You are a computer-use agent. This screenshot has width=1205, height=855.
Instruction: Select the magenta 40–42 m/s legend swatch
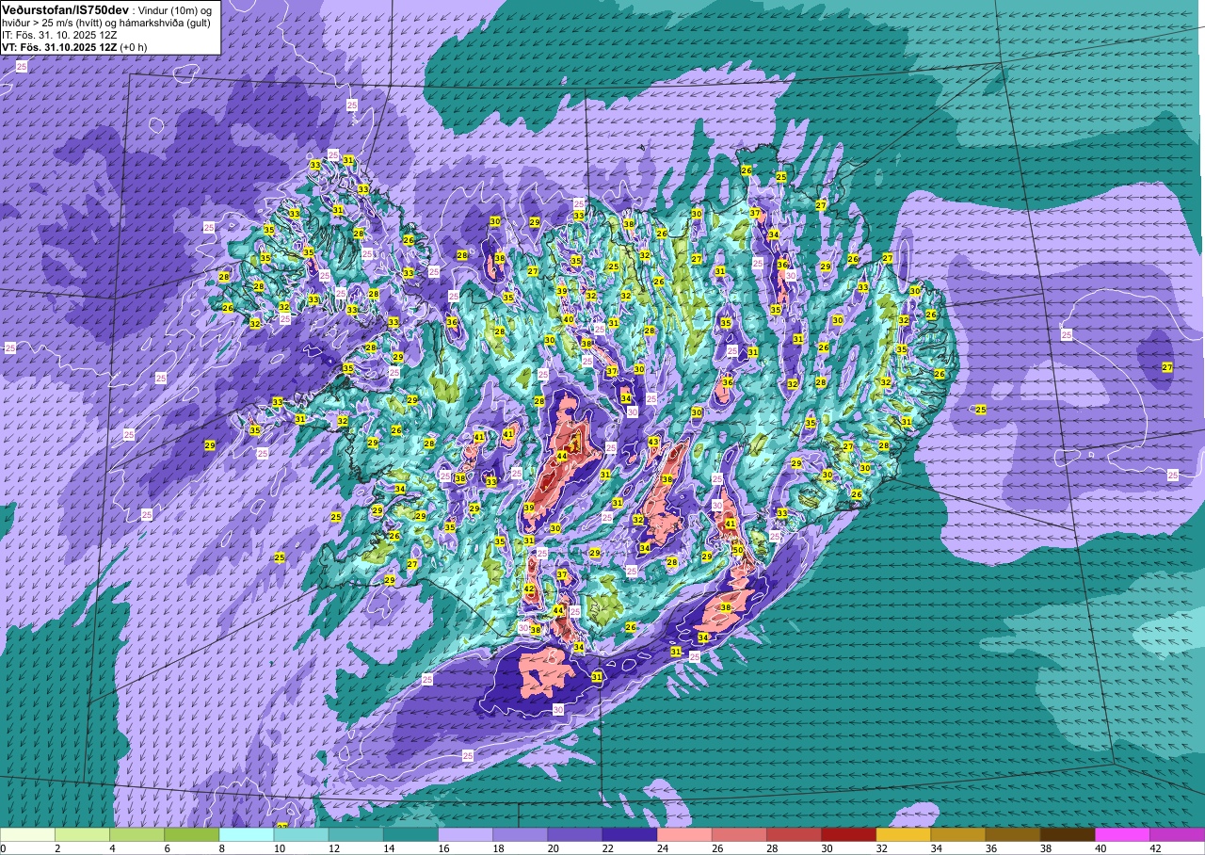point(1122,834)
